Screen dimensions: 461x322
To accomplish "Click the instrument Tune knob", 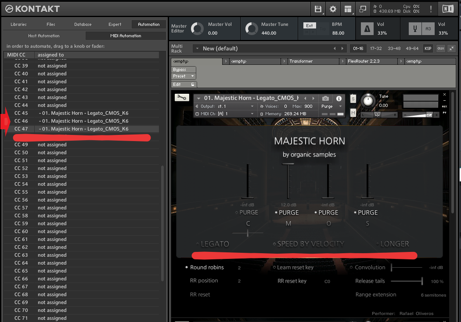I will click(368, 101).
